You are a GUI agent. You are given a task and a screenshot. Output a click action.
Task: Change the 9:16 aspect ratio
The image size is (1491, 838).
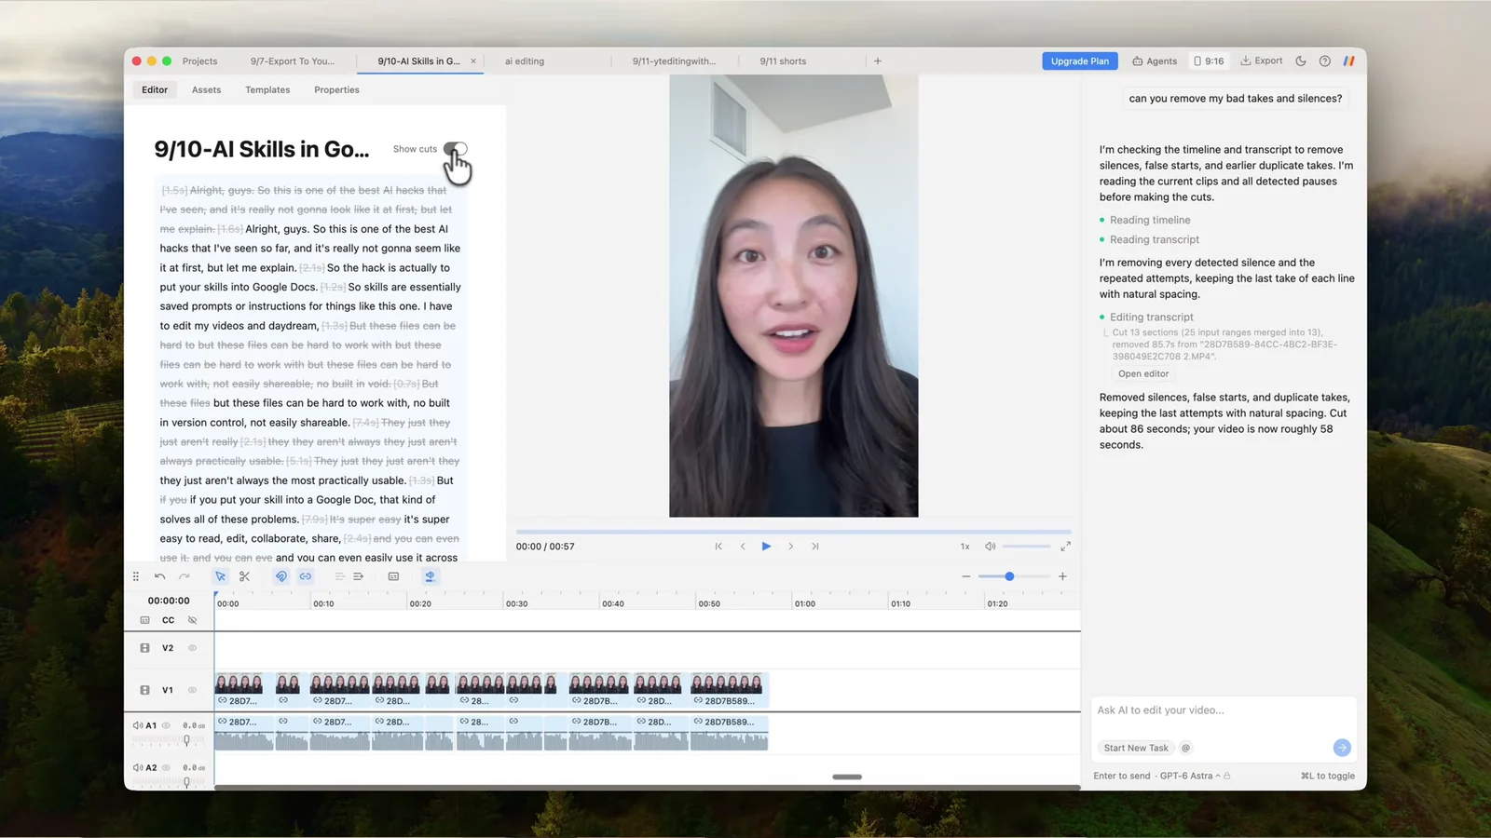tap(1209, 61)
